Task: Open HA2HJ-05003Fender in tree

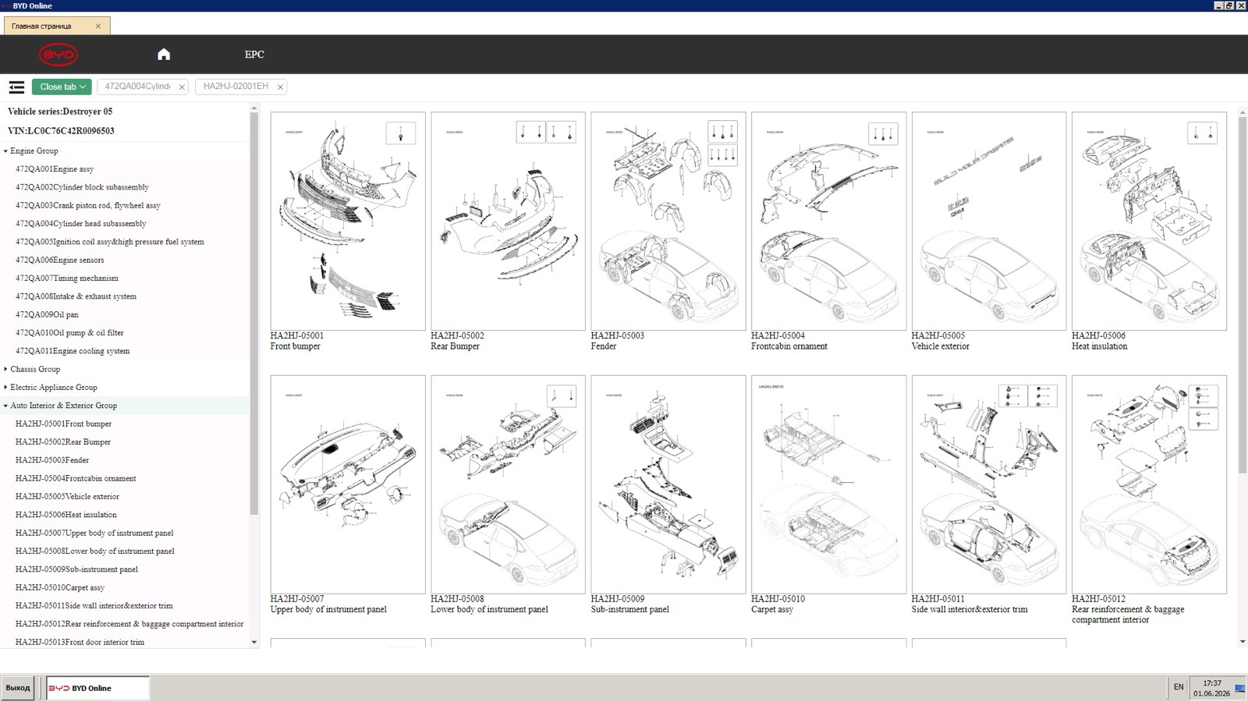Action: pos(52,460)
